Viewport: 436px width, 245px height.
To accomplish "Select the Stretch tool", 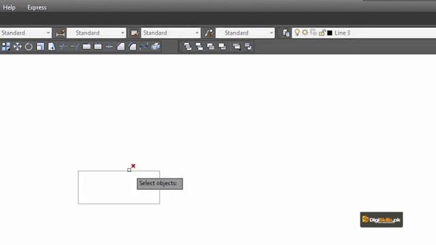I will pos(52,46).
